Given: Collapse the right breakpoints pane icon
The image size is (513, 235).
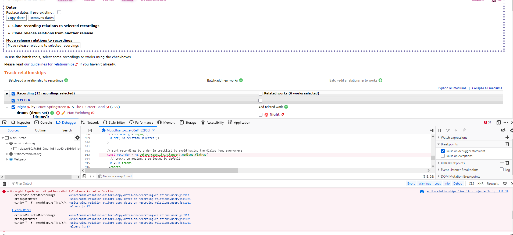Looking at the screenshot, I should (432, 130).
